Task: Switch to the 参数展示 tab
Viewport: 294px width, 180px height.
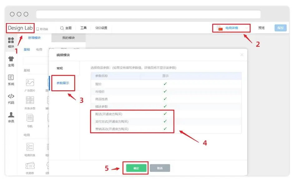Action: point(63,83)
